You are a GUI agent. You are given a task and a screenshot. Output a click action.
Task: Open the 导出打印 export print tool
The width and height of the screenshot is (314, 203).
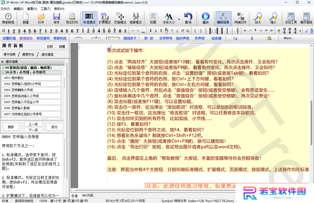[x=72, y=18]
